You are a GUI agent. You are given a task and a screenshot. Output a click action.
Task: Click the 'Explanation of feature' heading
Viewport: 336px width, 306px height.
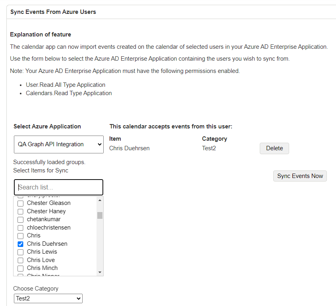41,34
